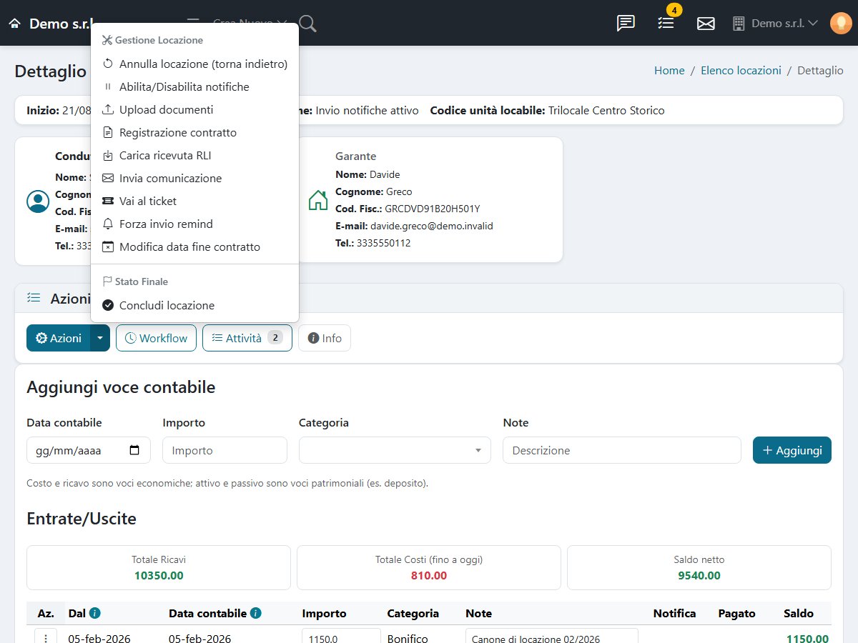Click the Garante phone 3335550112
Screen dimensions: 858x643
(x=383, y=243)
